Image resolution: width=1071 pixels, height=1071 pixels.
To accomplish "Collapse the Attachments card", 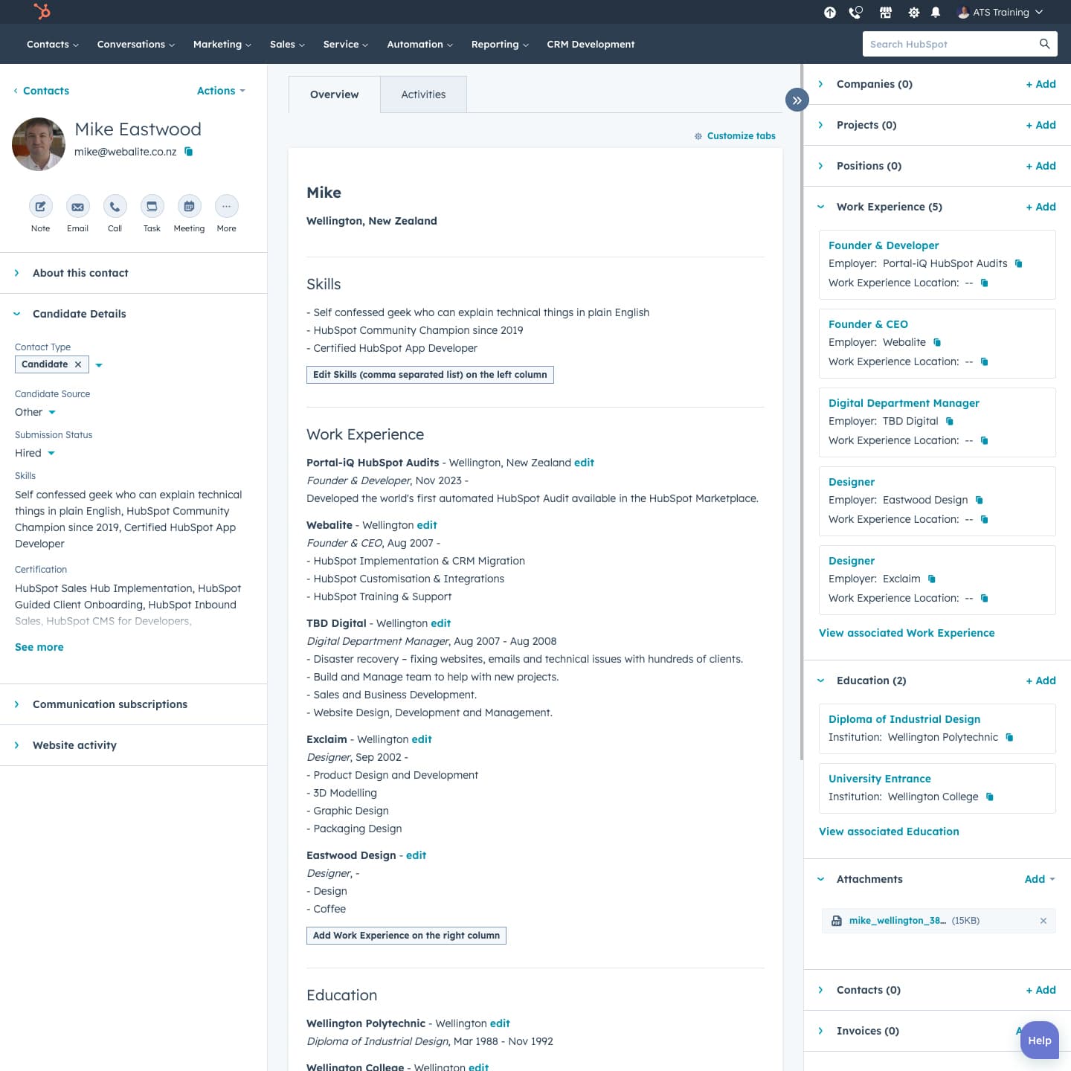I will click(821, 879).
